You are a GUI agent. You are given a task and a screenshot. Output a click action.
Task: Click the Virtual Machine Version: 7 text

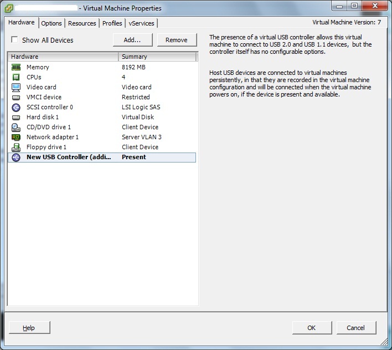347,22
